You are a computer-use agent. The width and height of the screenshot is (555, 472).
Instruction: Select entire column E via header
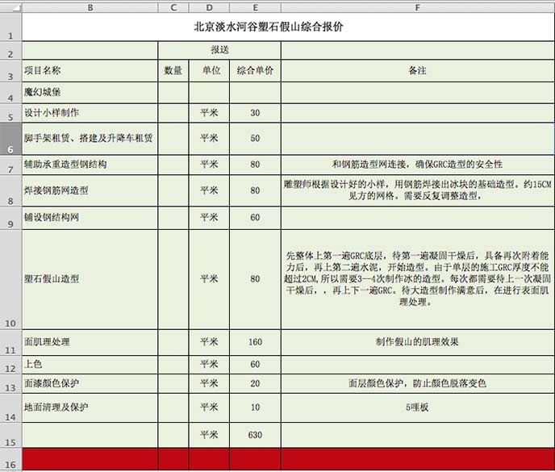pyautogui.click(x=255, y=7)
